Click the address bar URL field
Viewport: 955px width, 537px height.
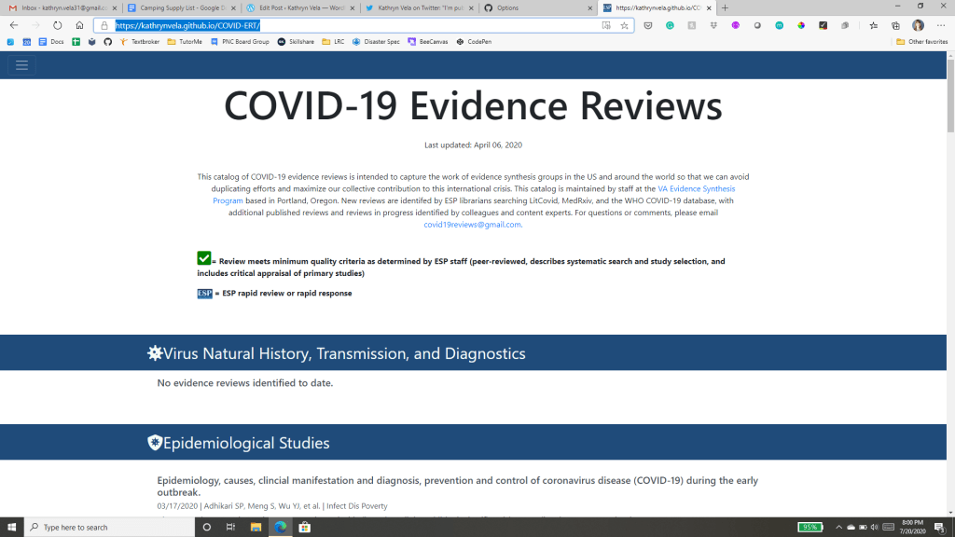click(354, 25)
